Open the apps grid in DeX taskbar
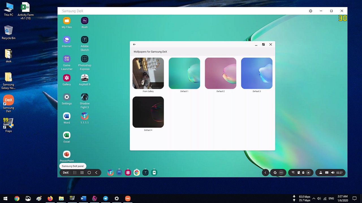 [75, 173]
